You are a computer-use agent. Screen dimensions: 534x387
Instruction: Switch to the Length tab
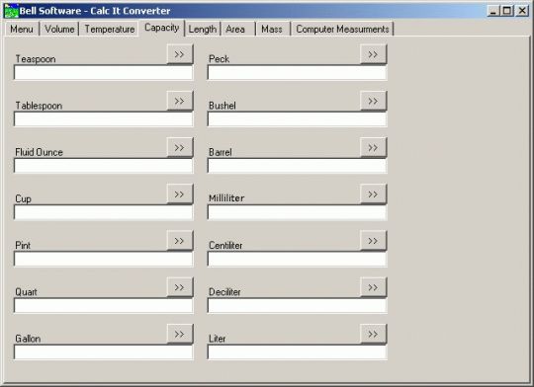[203, 29]
